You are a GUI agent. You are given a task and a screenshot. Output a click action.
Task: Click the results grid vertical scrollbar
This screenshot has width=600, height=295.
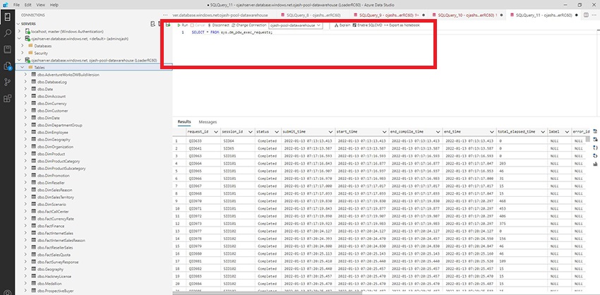coord(588,139)
